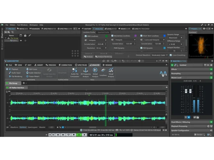This screenshot has width=214, height=160.
Task: Click the Render button in Master Section
Action: click(199, 134)
